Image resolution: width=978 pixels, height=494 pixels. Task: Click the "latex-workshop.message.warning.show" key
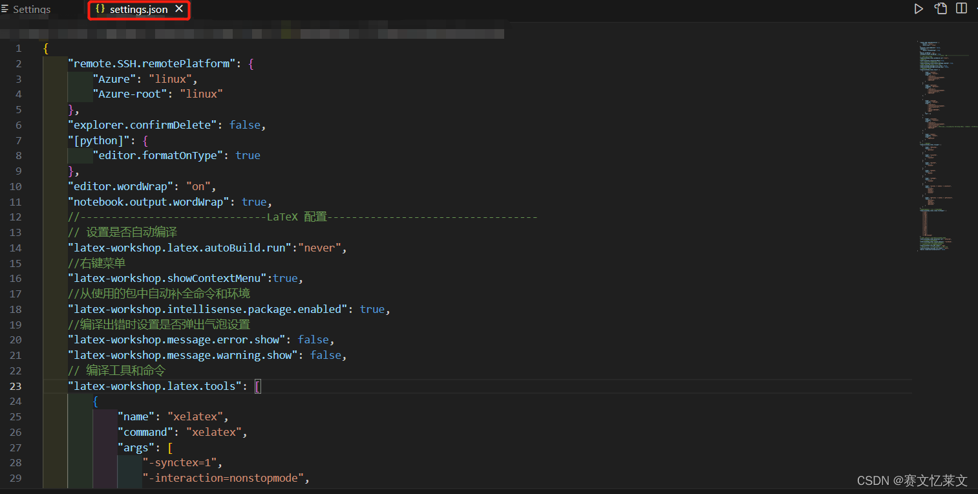pyautogui.click(x=183, y=356)
